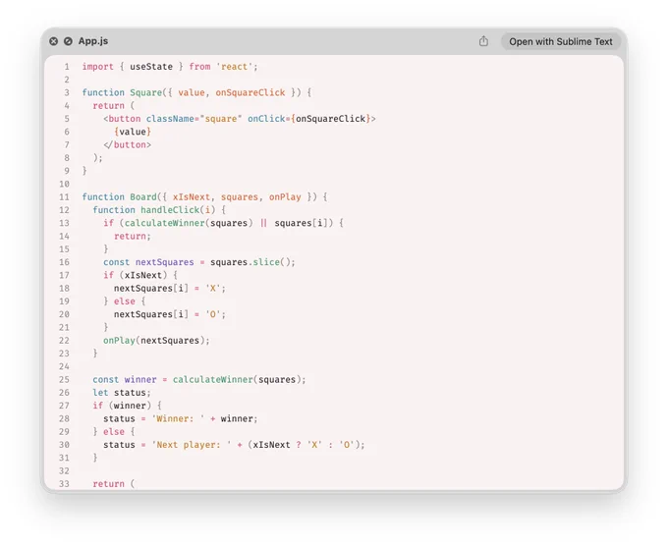Click Open with Sublime Text button
Screen dimensions: 668x547
(x=561, y=42)
